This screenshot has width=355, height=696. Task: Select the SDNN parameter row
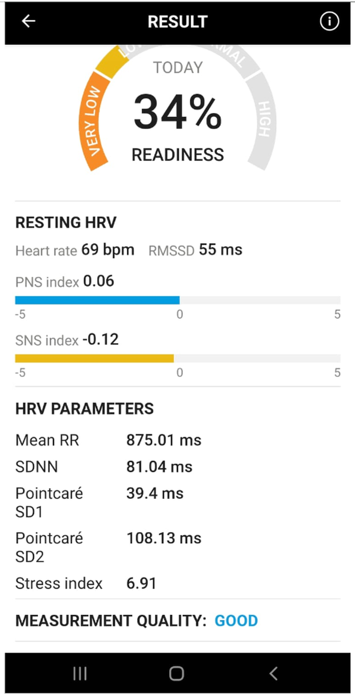click(x=104, y=467)
